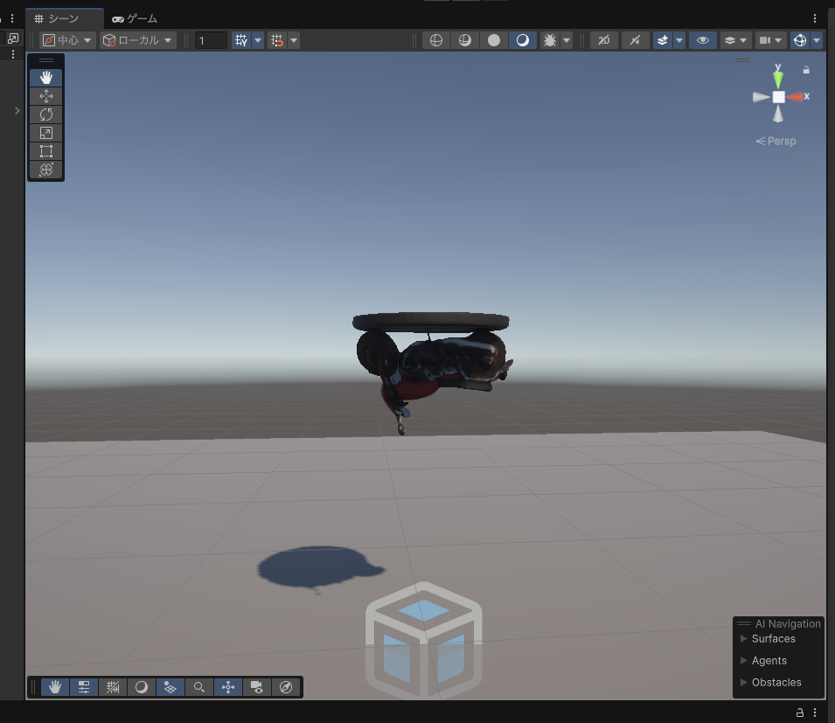Open the 中心 pivot dropdown

click(66, 39)
